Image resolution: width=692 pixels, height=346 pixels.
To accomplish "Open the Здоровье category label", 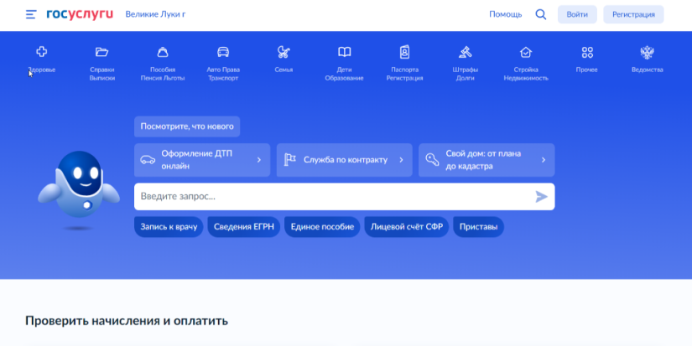I will [41, 70].
